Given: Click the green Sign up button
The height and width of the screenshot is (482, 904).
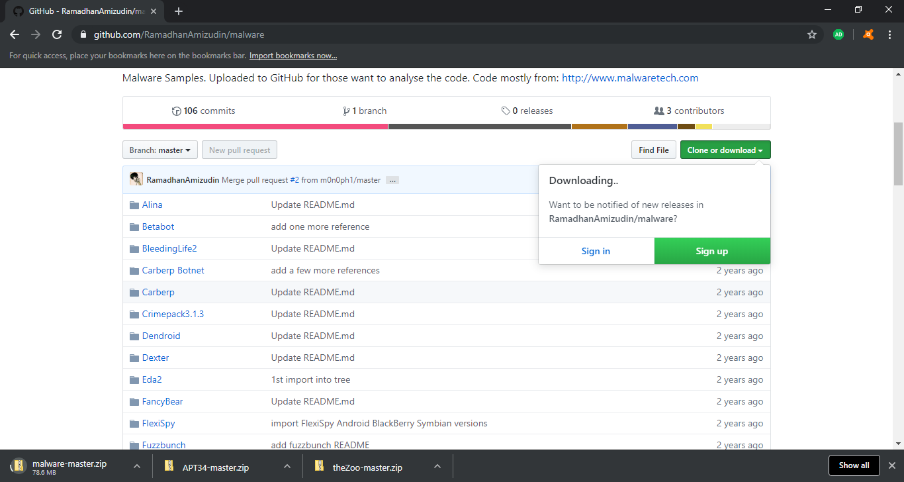Looking at the screenshot, I should point(712,251).
